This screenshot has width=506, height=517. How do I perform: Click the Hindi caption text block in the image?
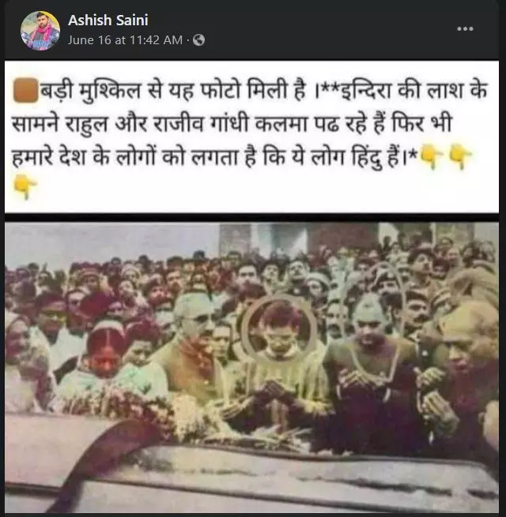click(x=251, y=137)
